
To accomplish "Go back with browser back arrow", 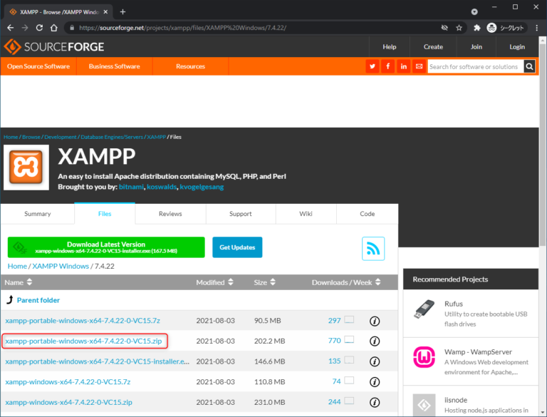I will click(x=11, y=28).
